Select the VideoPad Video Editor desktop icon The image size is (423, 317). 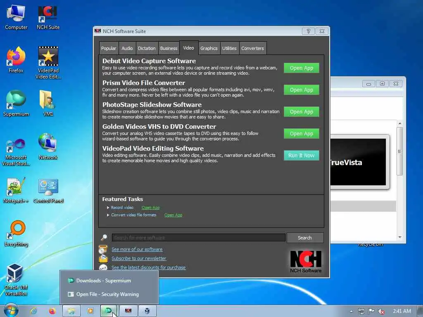coord(48,63)
